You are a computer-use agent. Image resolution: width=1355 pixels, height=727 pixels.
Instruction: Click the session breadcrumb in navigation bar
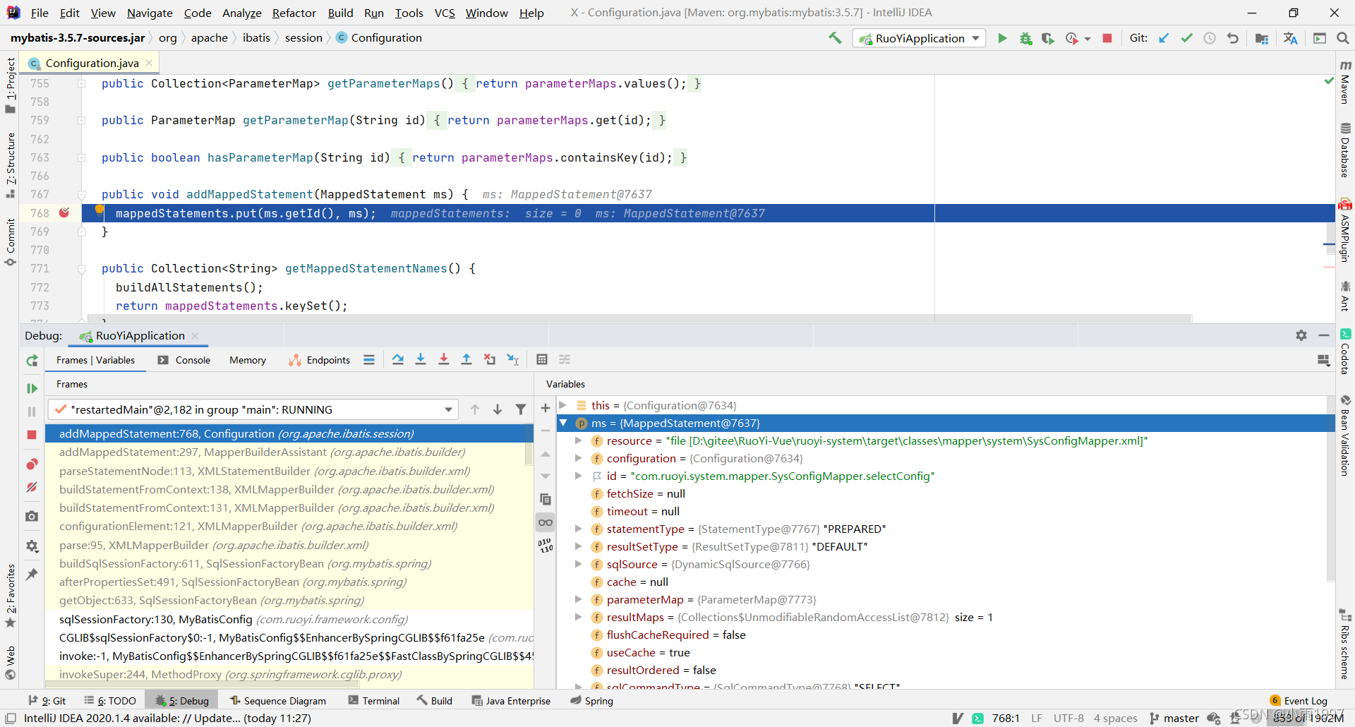[x=303, y=37]
